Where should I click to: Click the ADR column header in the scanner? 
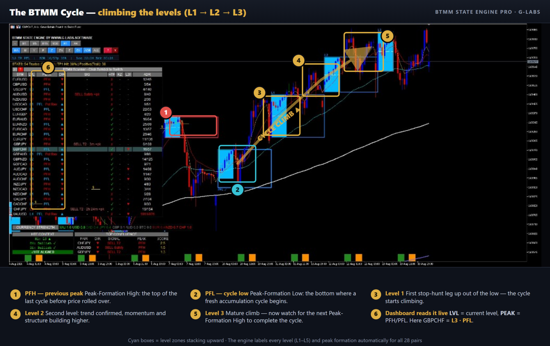click(x=147, y=74)
